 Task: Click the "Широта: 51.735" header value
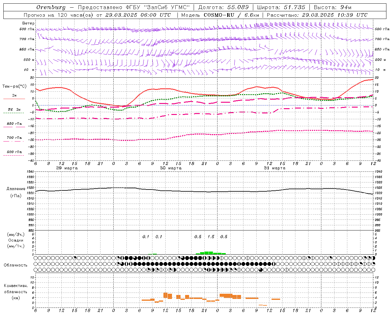(x=281, y=7)
